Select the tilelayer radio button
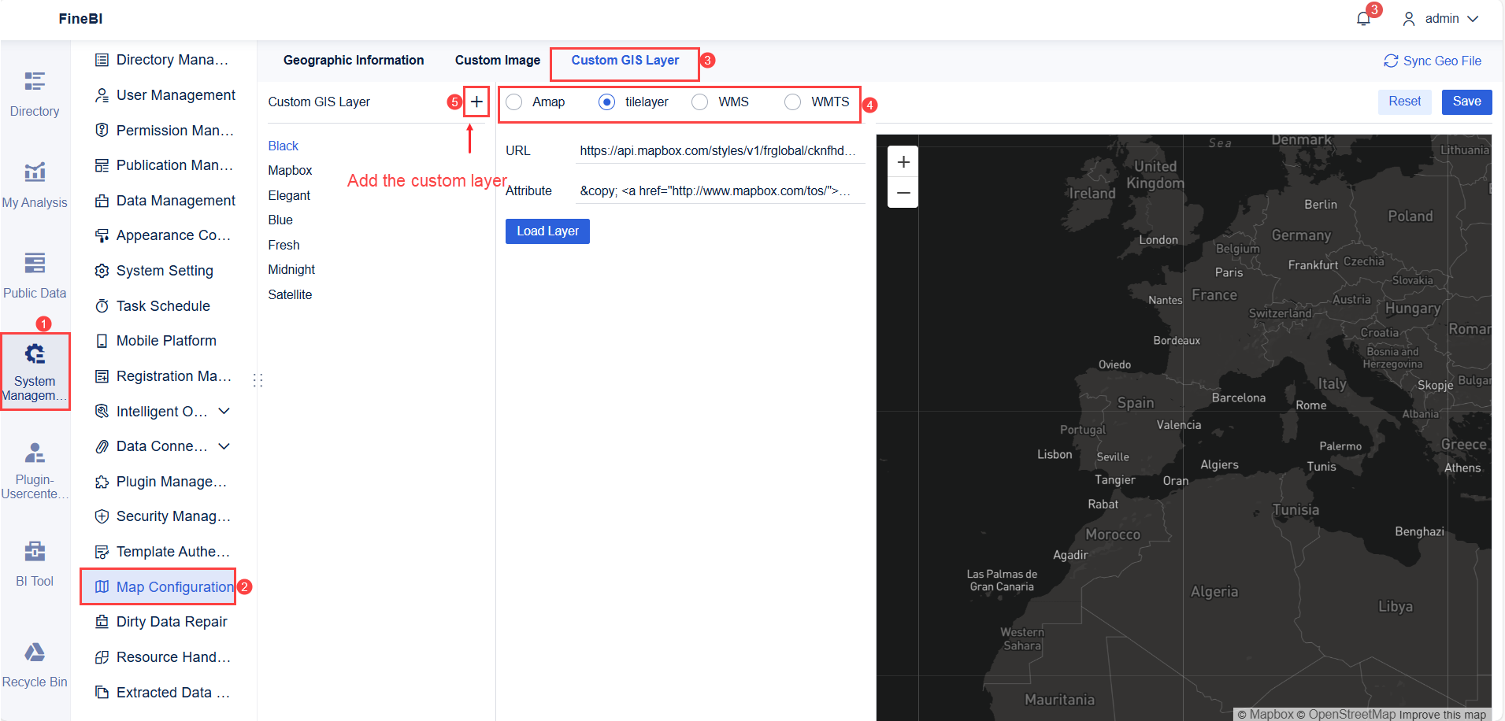This screenshot has width=1505, height=721. [607, 102]
